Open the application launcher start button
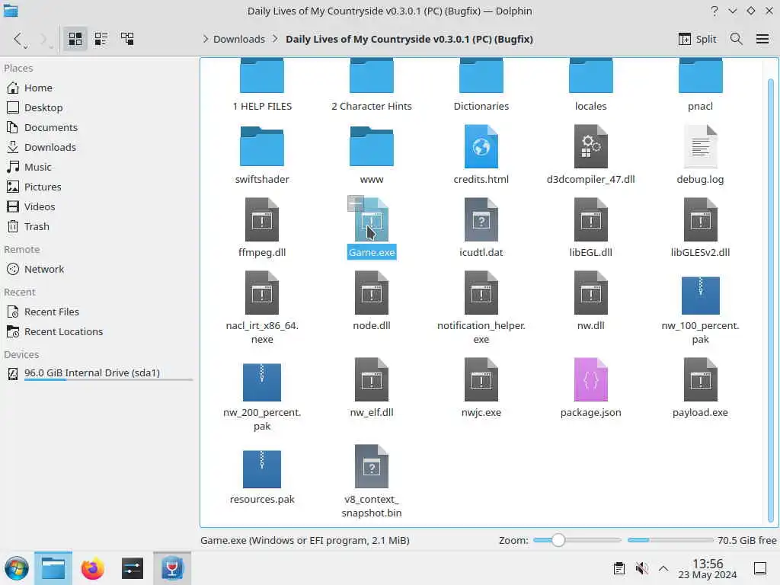Viewport: 780px width, 585px height. click(x=17, y=568)
